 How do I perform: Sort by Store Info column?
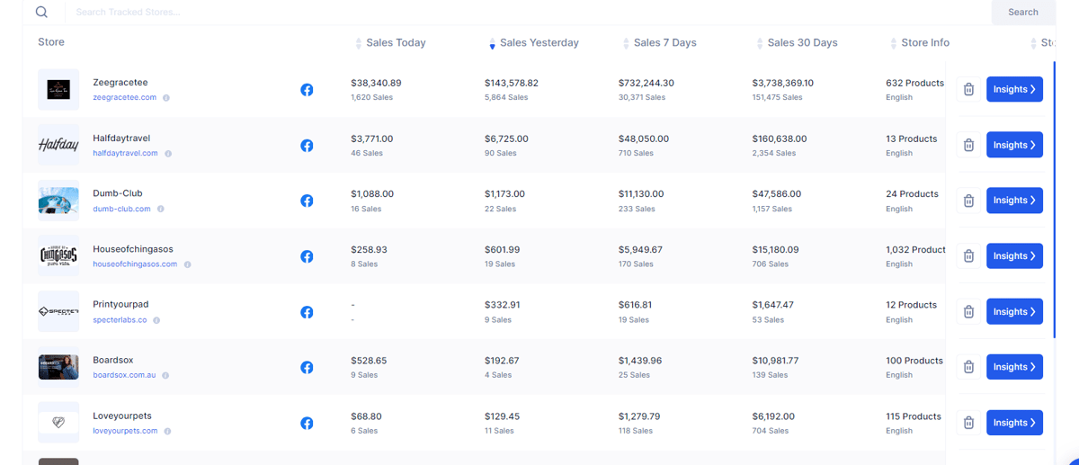coord(919,43)
